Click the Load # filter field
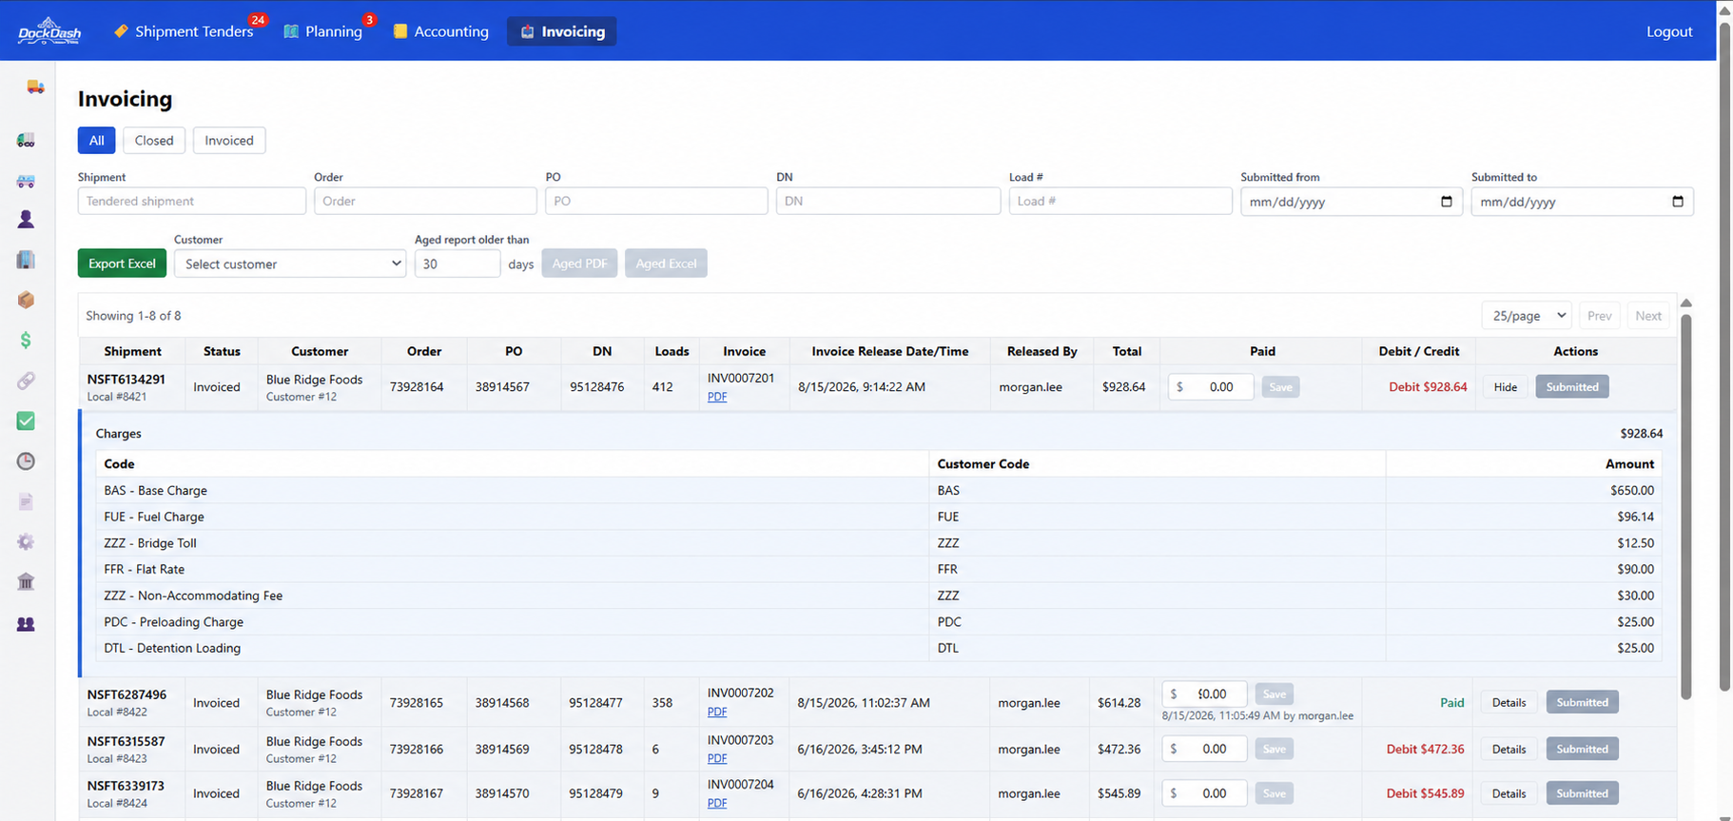Image resolution: width=1733 pixels, height=821 pixels. point(1120,201)
